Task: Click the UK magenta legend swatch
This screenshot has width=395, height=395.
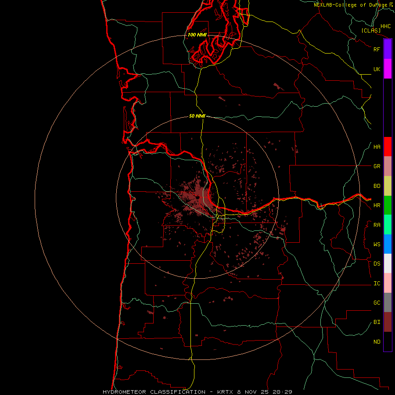Action: 388,69
